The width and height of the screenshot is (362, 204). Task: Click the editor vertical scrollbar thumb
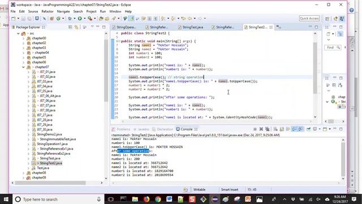click(315, 68)
